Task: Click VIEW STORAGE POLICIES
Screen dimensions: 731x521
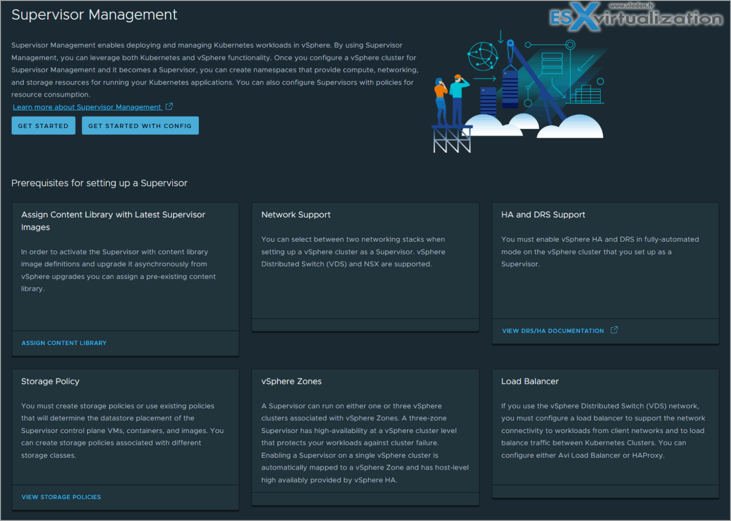Action: point(61,497)
